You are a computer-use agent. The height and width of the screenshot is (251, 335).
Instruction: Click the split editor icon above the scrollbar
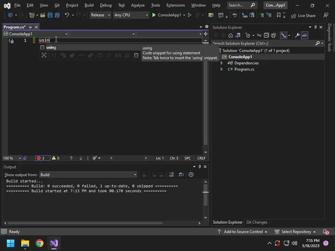(x=205, y=34)
